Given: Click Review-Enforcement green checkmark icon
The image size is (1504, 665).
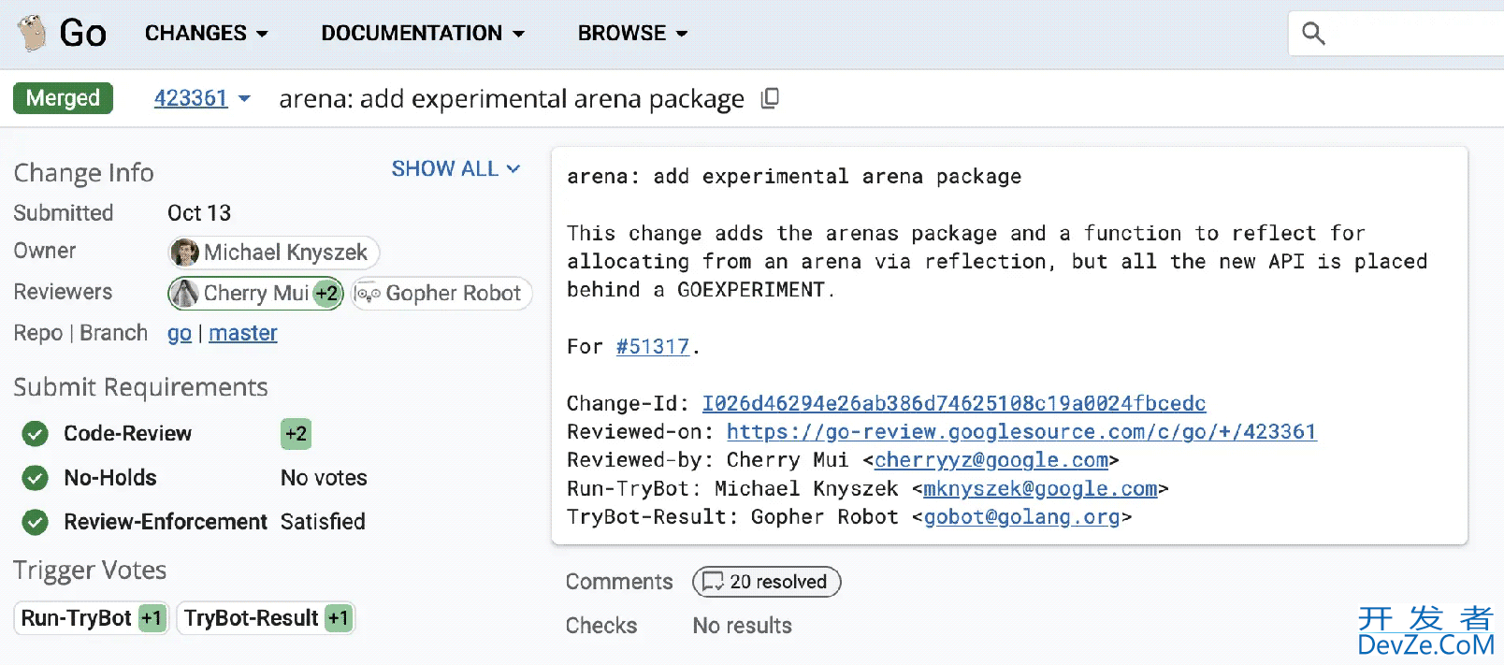Looking at the screenshot, I should point(36,522).
